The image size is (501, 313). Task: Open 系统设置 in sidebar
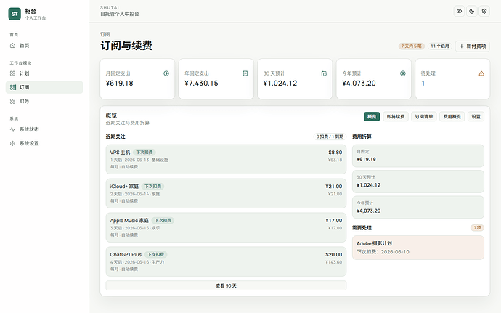[44, 143]
